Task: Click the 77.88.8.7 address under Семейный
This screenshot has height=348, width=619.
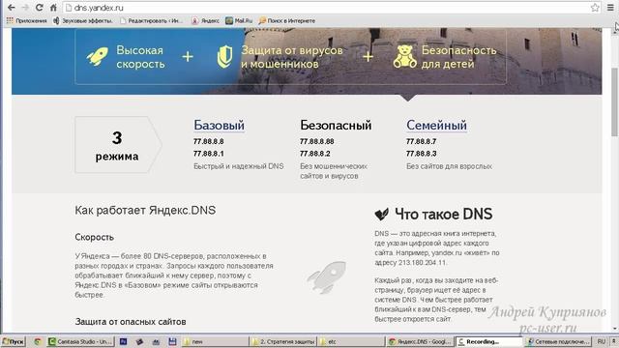Action: [422, 141]
